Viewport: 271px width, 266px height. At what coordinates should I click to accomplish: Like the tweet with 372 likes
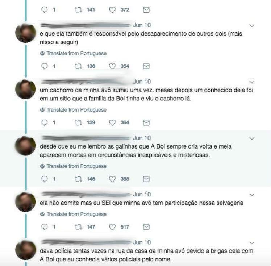[x=112, y=10]
